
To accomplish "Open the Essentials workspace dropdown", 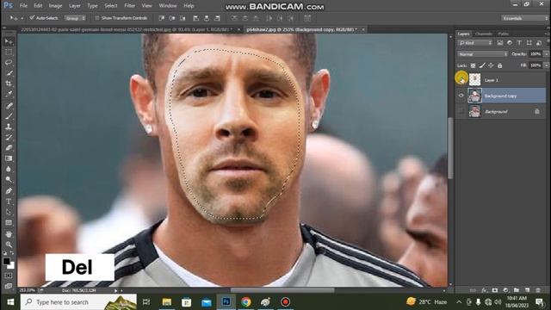I will click(x=524, y=18).
